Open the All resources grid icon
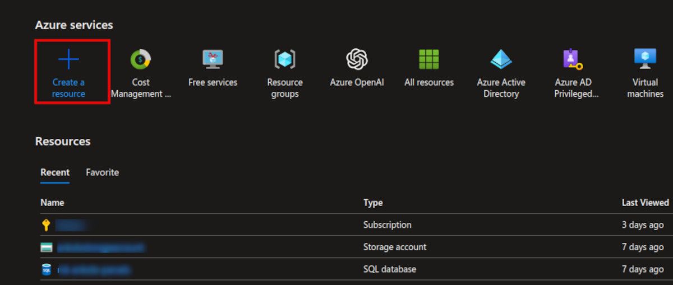This screenshot has width=673, height=285. (428, 59)
